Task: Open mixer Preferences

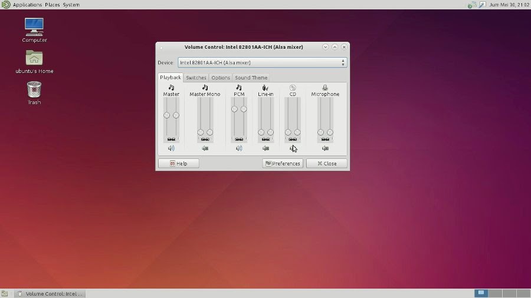Action: click(x=283, y=164)
